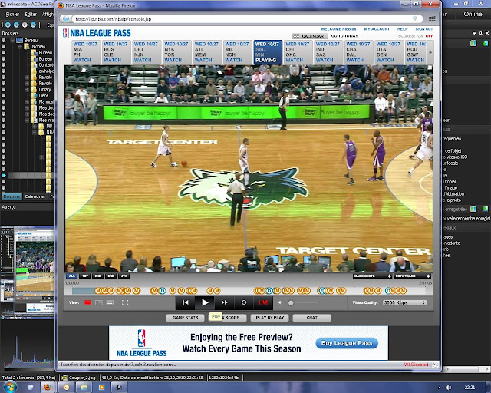Open the Made Shots filter dropdown
The width and height of the screenshot is (491, 393).
372,276
